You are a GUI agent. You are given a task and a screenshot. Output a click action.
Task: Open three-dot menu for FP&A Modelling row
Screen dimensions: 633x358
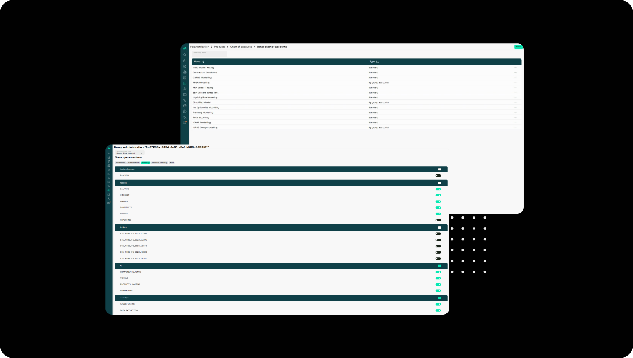pos(516,82)
